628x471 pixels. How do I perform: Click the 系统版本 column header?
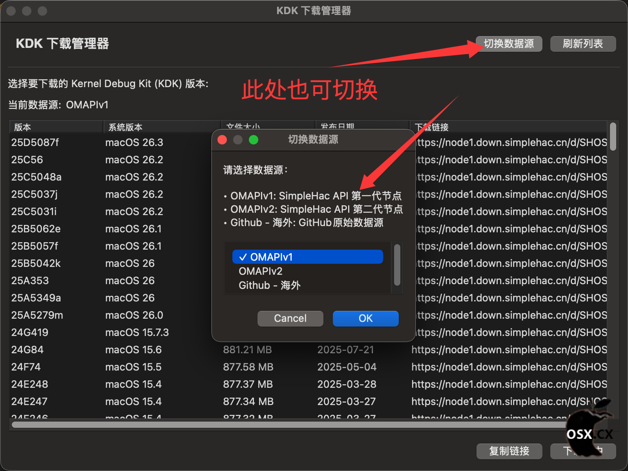(x=124, y=127)
